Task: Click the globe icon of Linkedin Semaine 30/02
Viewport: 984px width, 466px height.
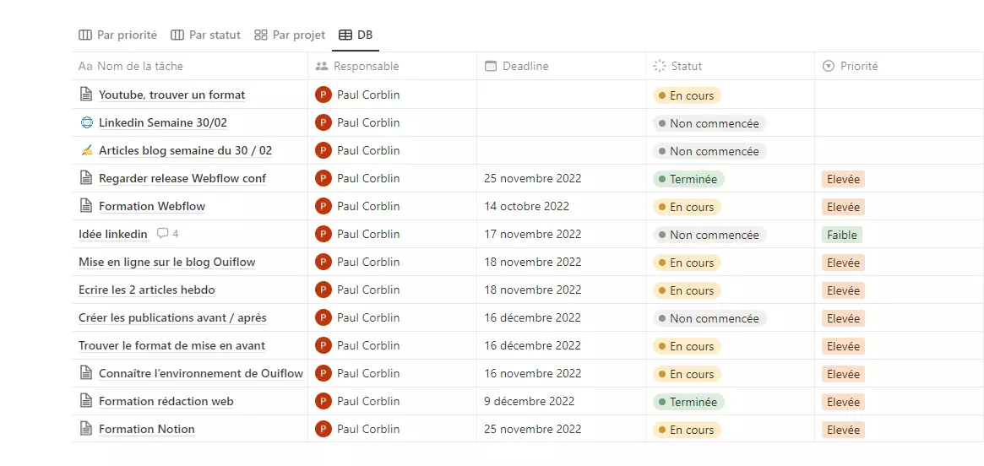Action: [87, 123]
